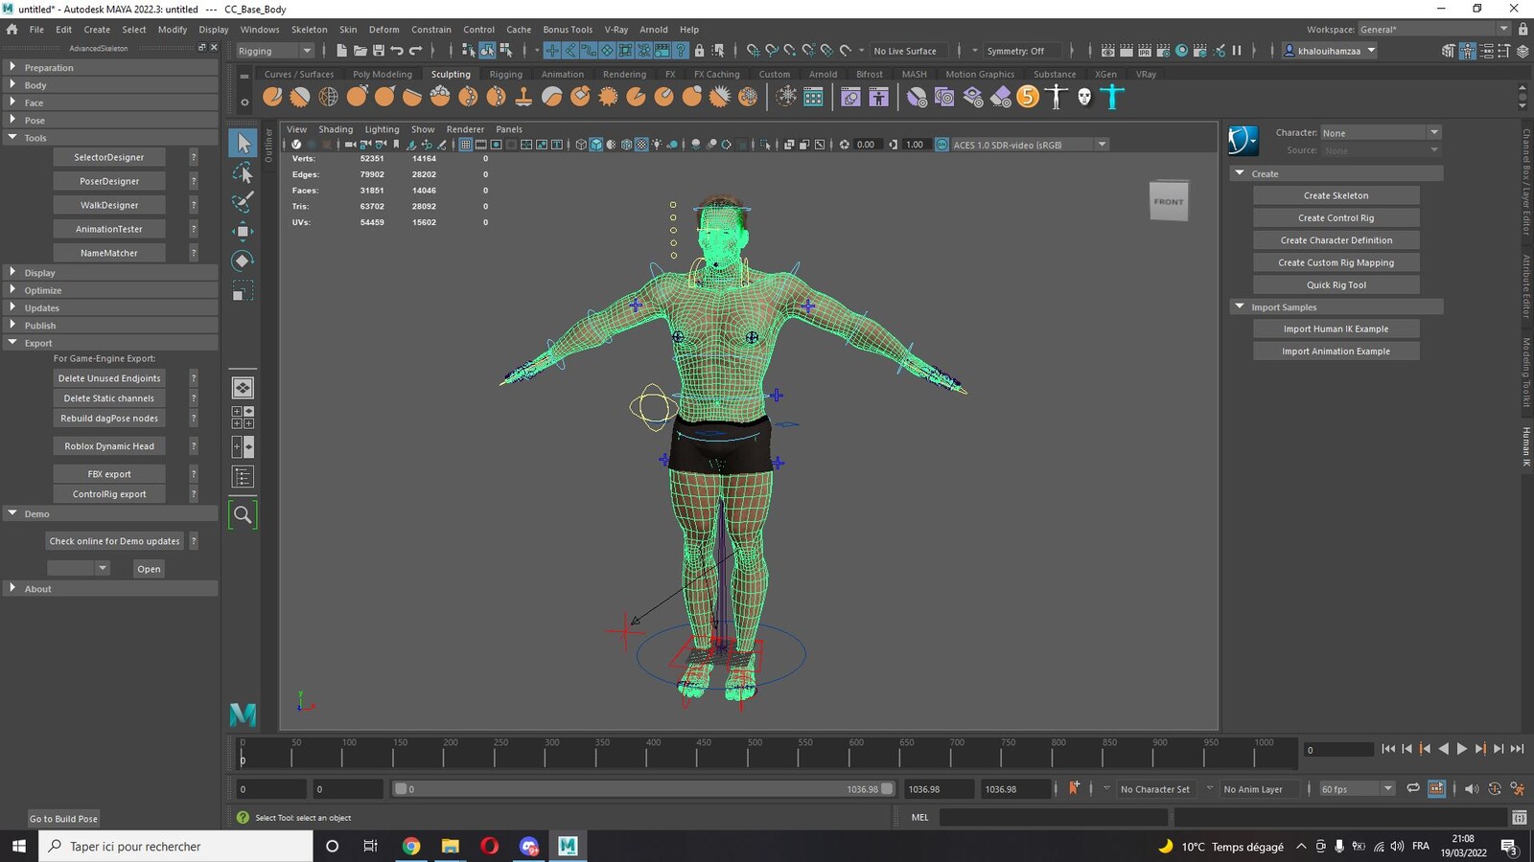Open the Character None dropdown

pyautogui.click(x=1381, y=133)
